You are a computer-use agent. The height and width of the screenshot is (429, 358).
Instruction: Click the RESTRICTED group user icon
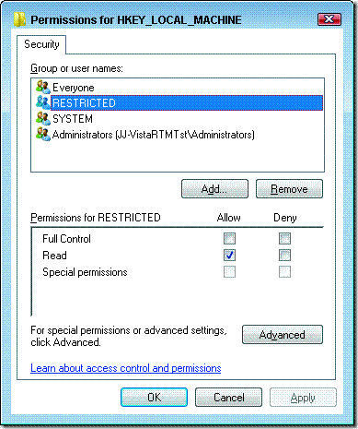43,102
